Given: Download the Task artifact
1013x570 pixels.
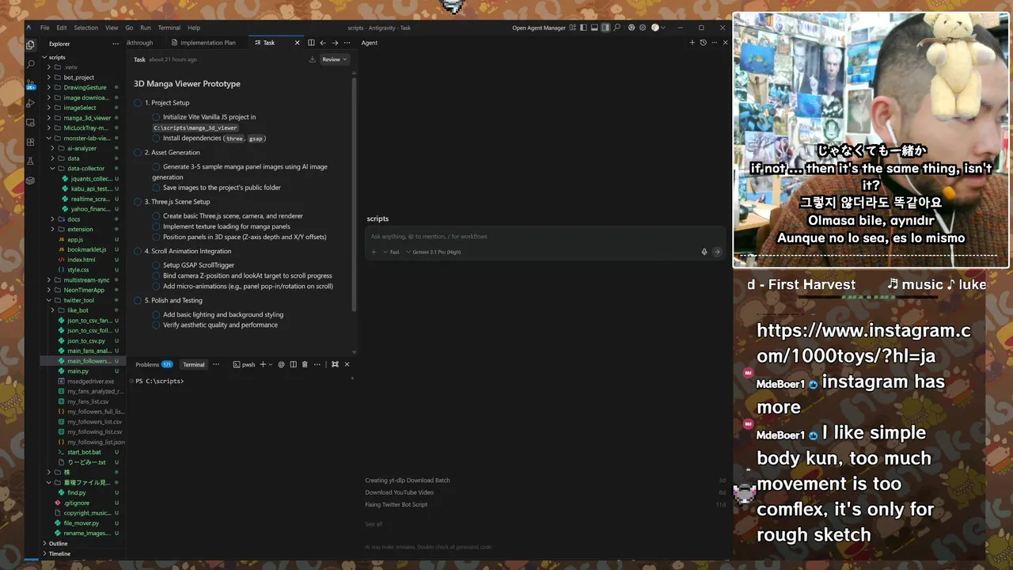Looking at the screenshot, I should (312, 59).
